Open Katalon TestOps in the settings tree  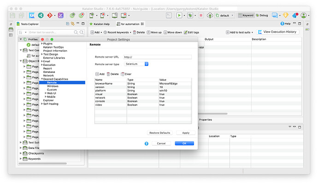point(53,47)
